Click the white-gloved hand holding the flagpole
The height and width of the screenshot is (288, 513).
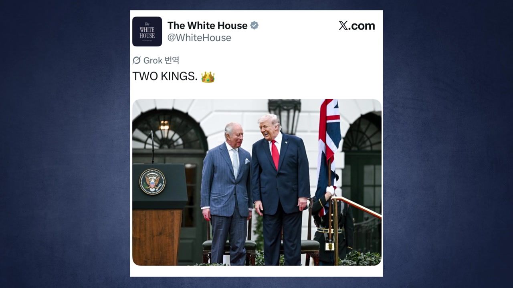(x=330, y=190)
